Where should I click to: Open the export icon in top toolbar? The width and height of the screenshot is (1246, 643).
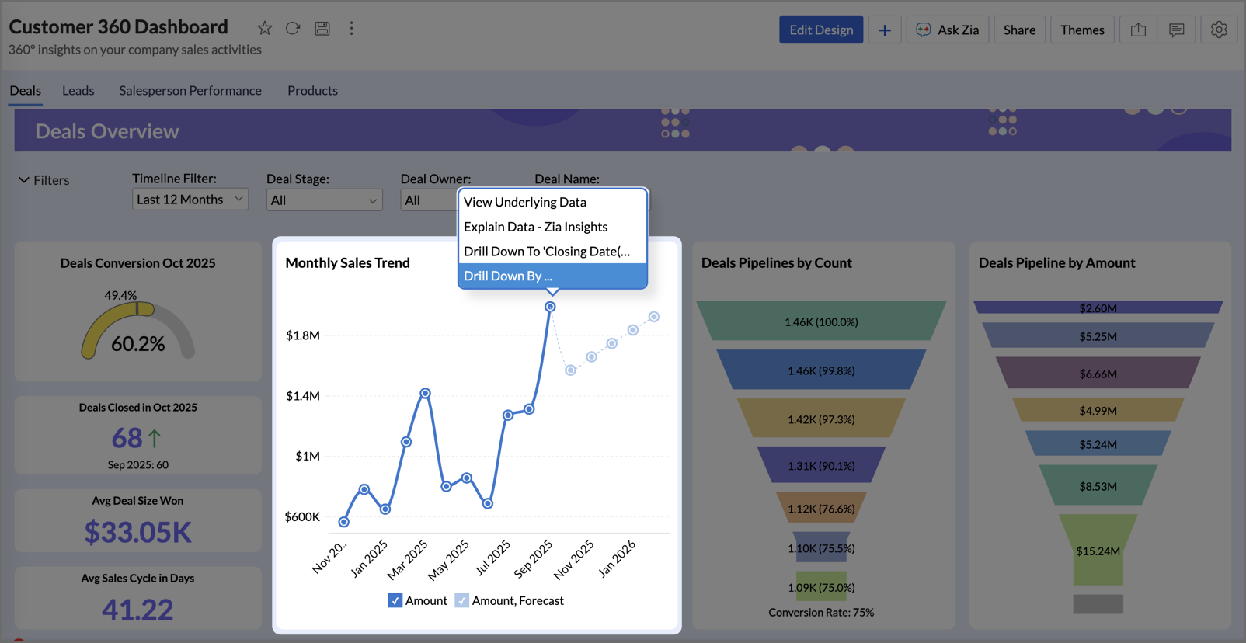[1138, 30]
